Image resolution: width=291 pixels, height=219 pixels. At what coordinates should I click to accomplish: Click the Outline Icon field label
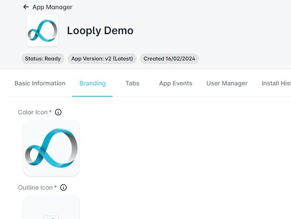(x=37, y=187)
